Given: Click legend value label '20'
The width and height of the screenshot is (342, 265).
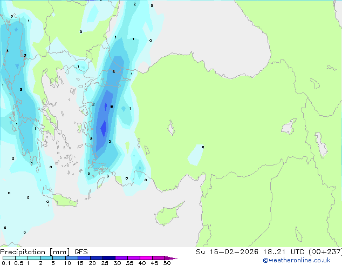Looking at the screenshot, I should click(92, 263).
